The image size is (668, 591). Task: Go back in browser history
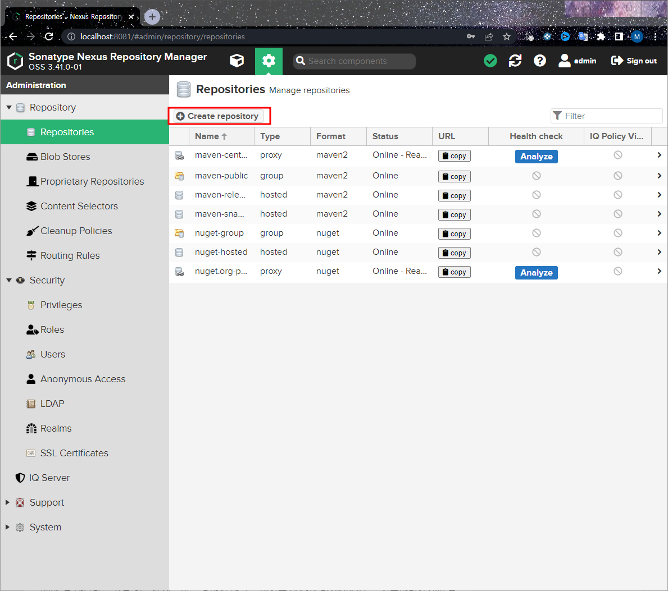[x=13, y=36]
